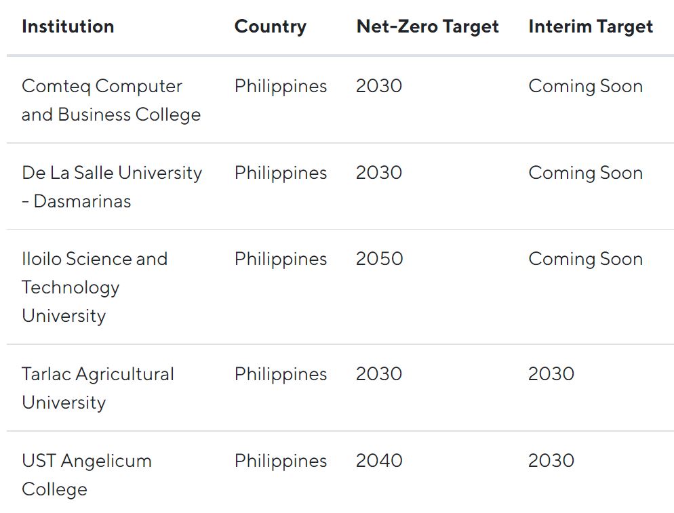The image size is (674, 513).
Task: Click UST Angelicum's 2030 interim target
Action: (551, 461)
